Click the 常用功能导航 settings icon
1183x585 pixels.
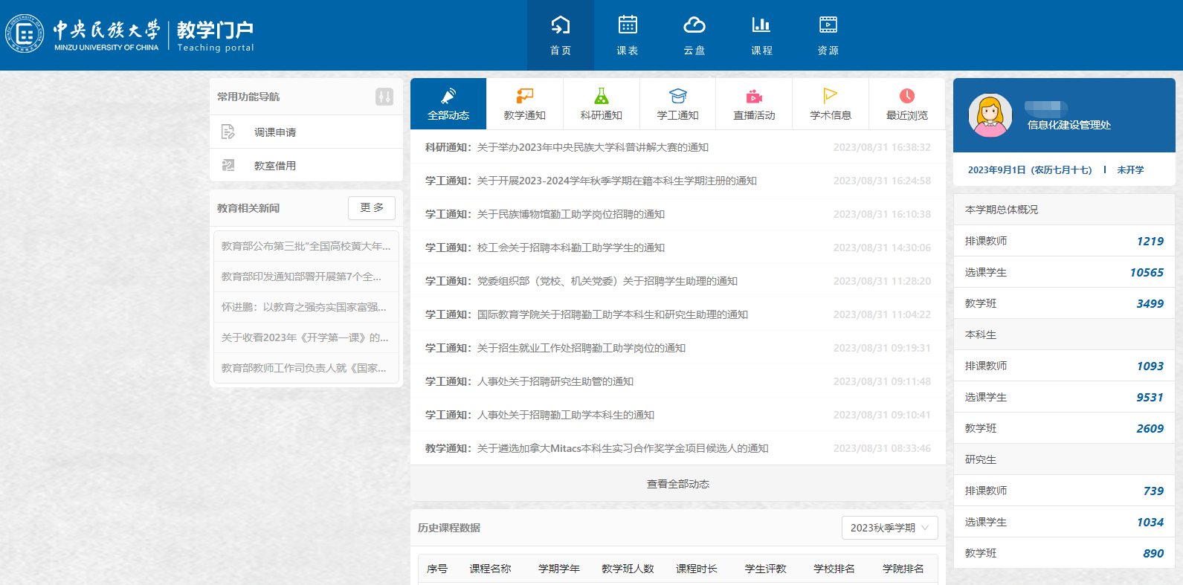pos(384,97)
